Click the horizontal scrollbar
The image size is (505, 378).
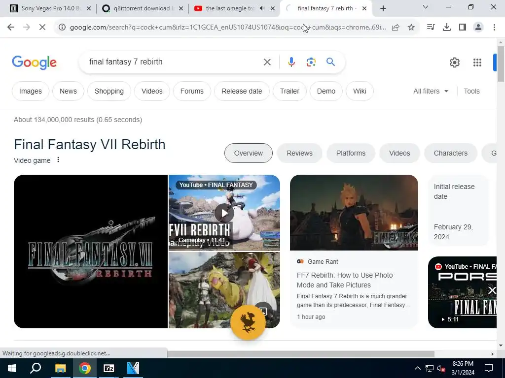coord(301,354)
